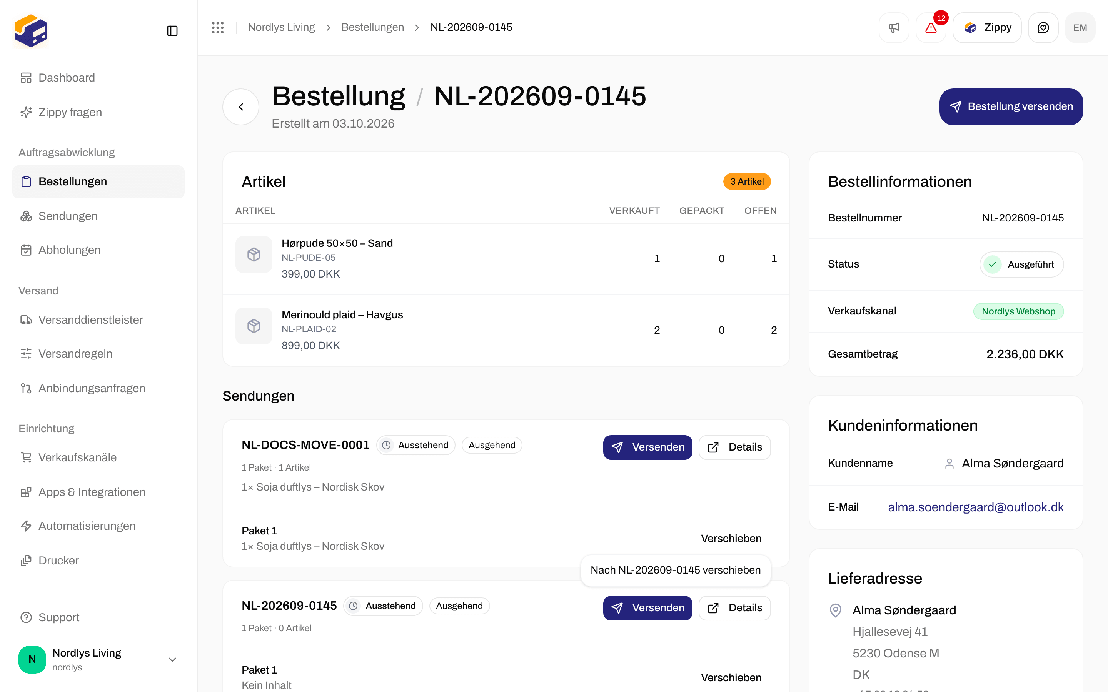1108x692 pixels.
Task: Open alerts warning icon with 12 badge
Action: point(931,27)
